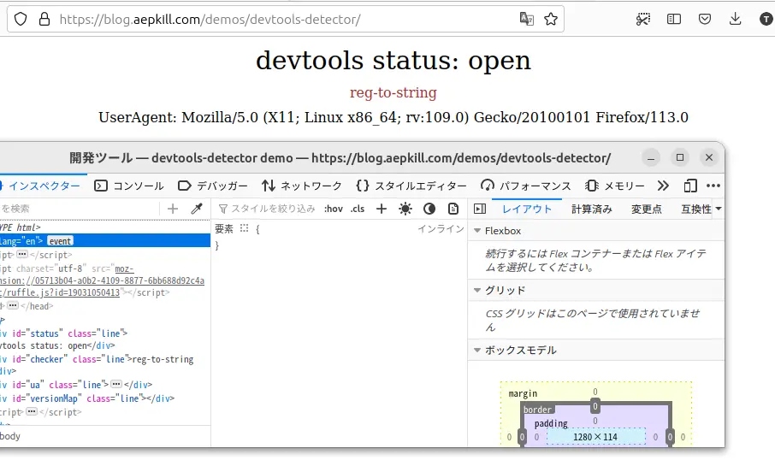This screenshot has height=466, width=775.
Task: Toggle light color scheme simulation sun icon
Action: coord(405,209)
